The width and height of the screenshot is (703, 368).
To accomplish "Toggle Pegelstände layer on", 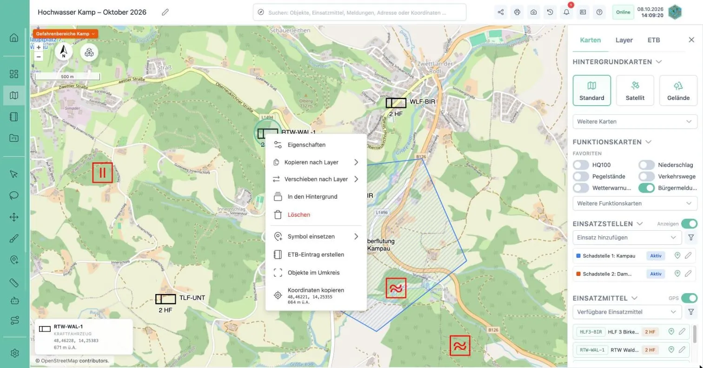I will click(581, 176).
